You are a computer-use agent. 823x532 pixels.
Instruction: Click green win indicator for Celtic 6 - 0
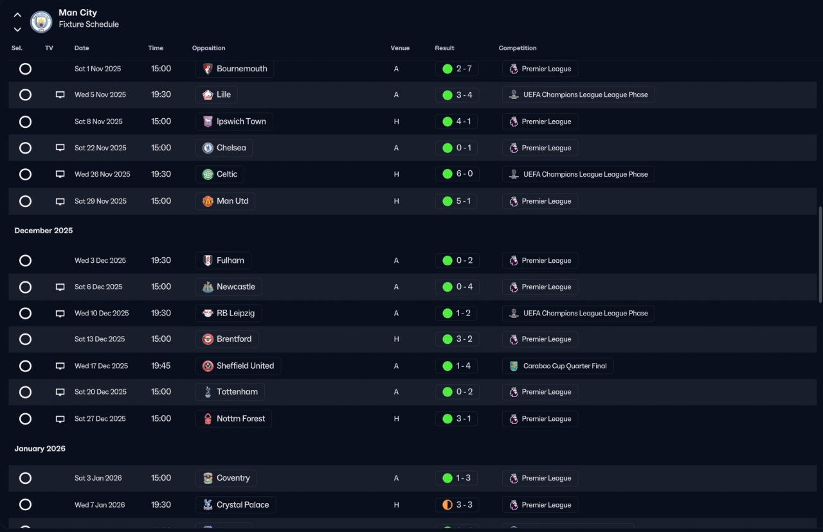click(448, 174)
